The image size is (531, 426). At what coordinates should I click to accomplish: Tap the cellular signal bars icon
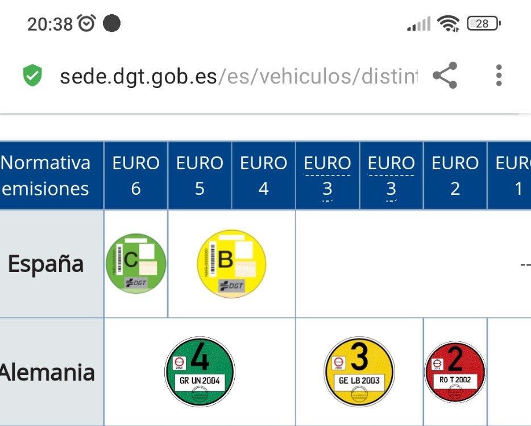tap(419, 24)
